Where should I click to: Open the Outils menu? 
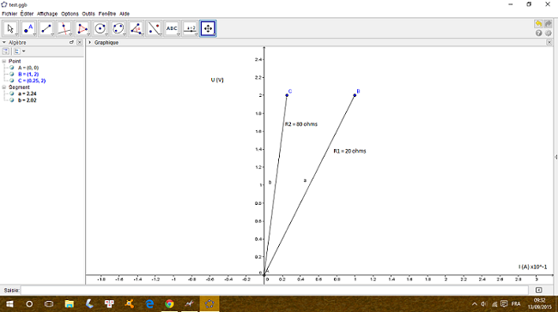pos(88,14)
